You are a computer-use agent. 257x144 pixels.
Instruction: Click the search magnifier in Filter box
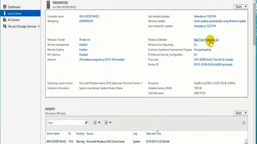click(x=86, y=123)
